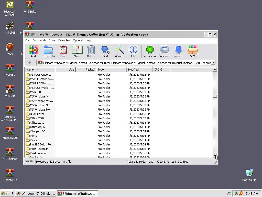Click the Add toolbar icon
This screenshot has width=262, height=197.
point(33,51)
